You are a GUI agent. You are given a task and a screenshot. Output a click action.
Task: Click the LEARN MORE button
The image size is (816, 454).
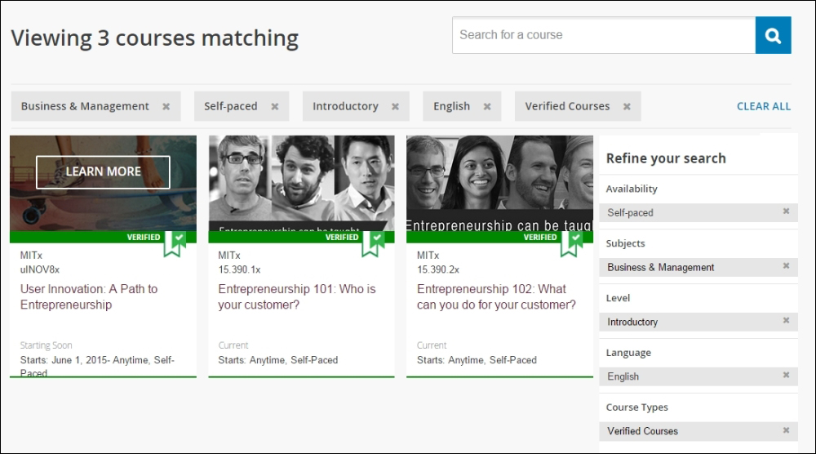tap(103, 171)
